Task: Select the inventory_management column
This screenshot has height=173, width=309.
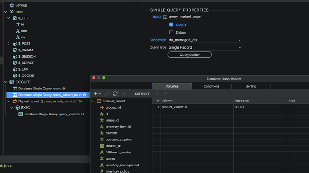Action: [122, 165]
